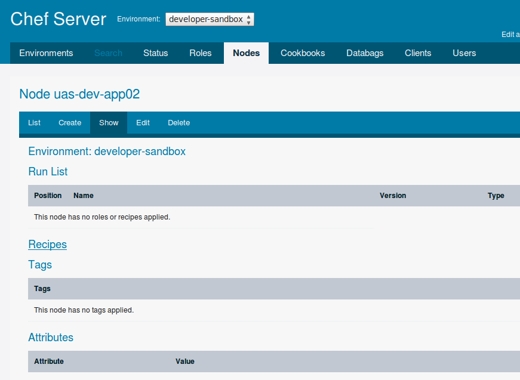This screenshot has height=380, width=520.
Task: Open the Environment dropdown showing developer-sandbox
Action: [x=210, y=19]
